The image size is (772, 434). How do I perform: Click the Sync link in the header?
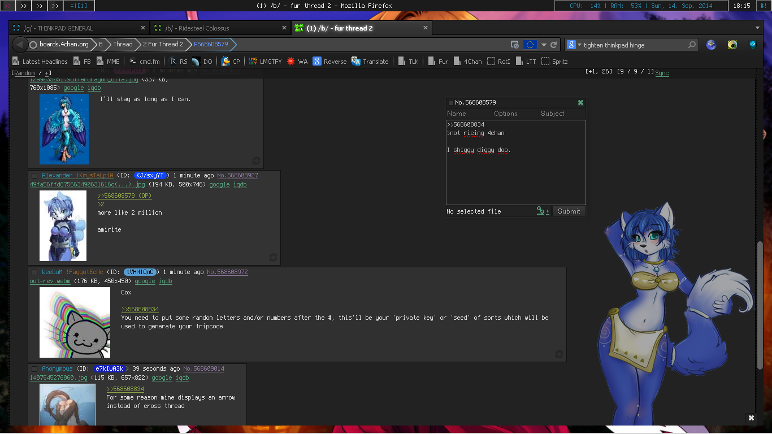click(x=662, y=72)
